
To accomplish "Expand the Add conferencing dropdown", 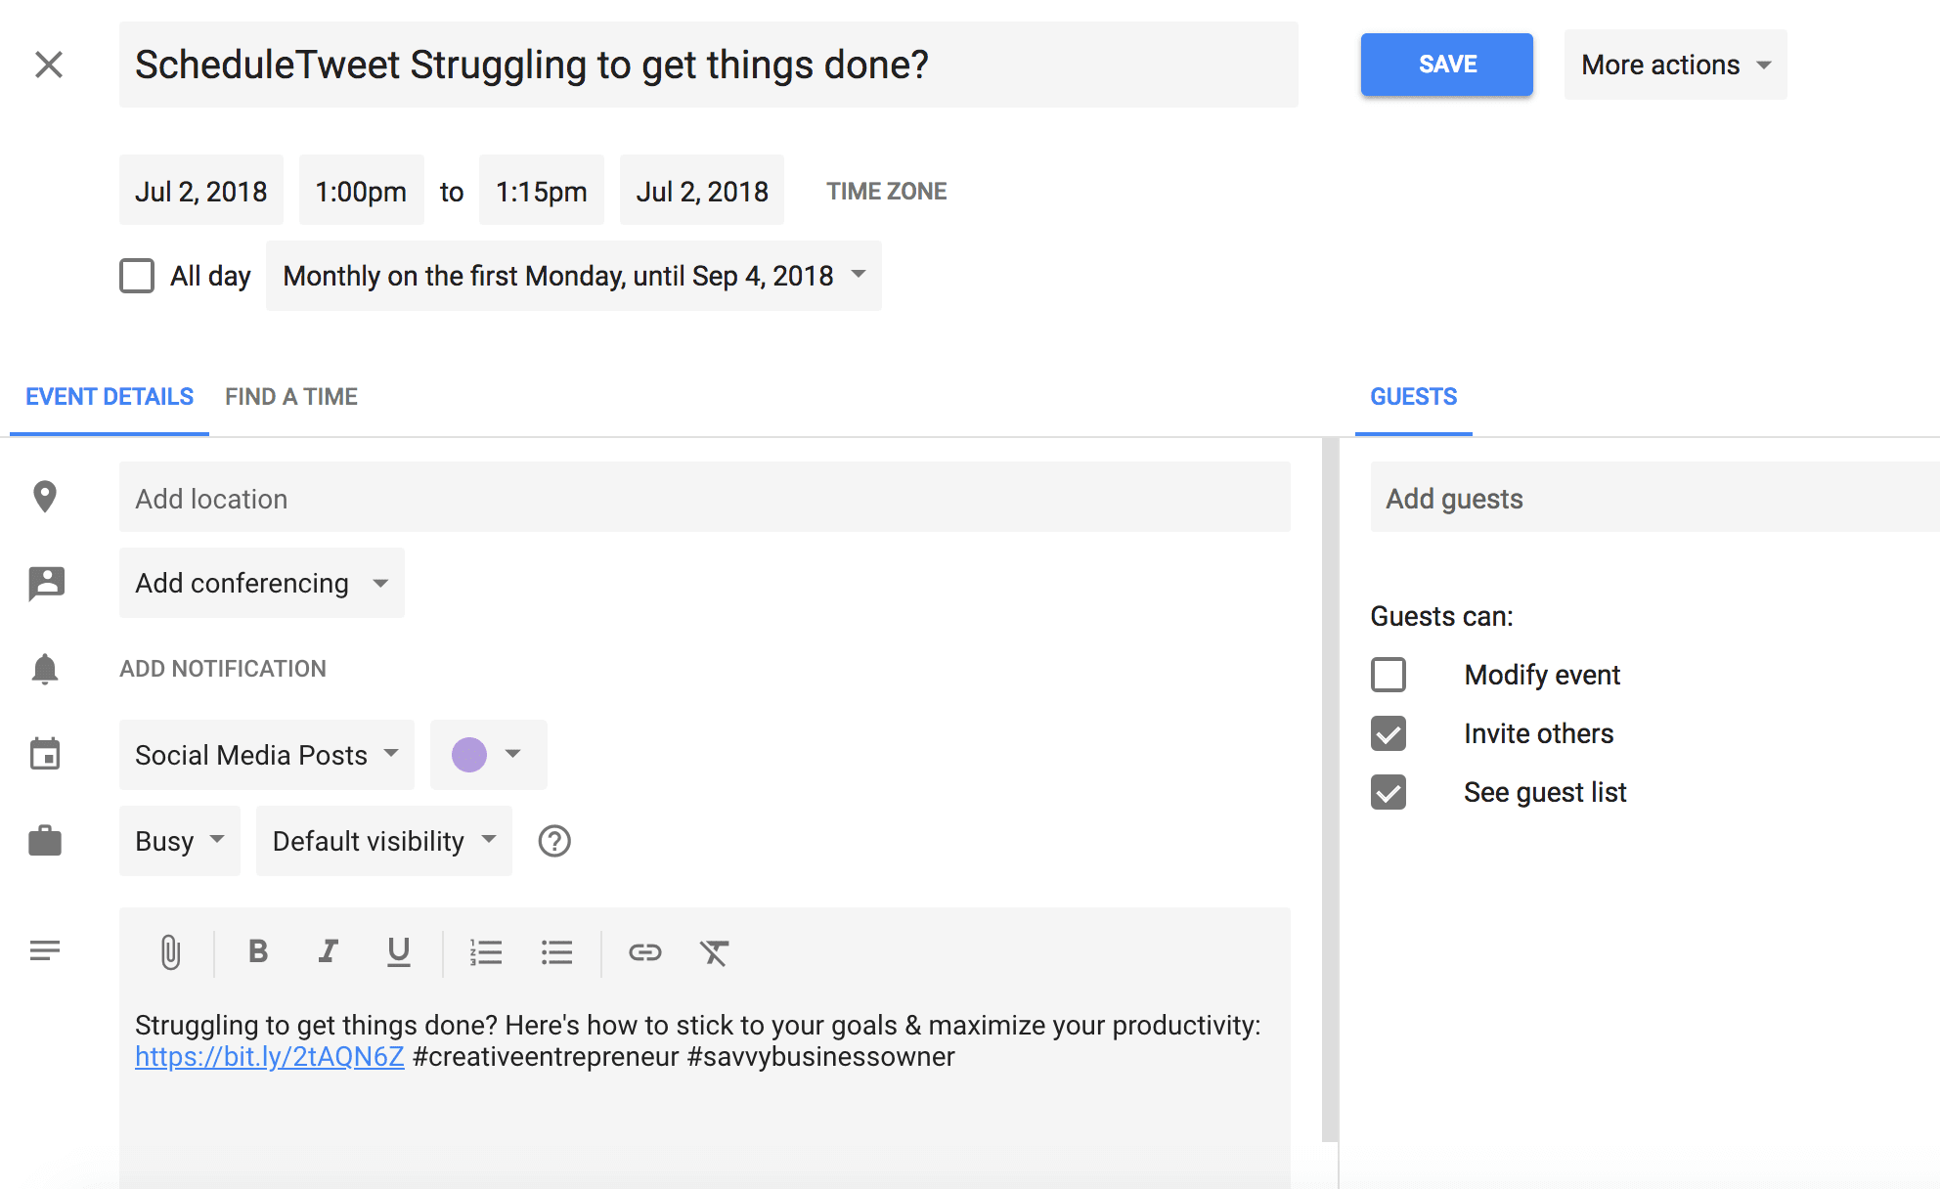I will click(262, 583).
